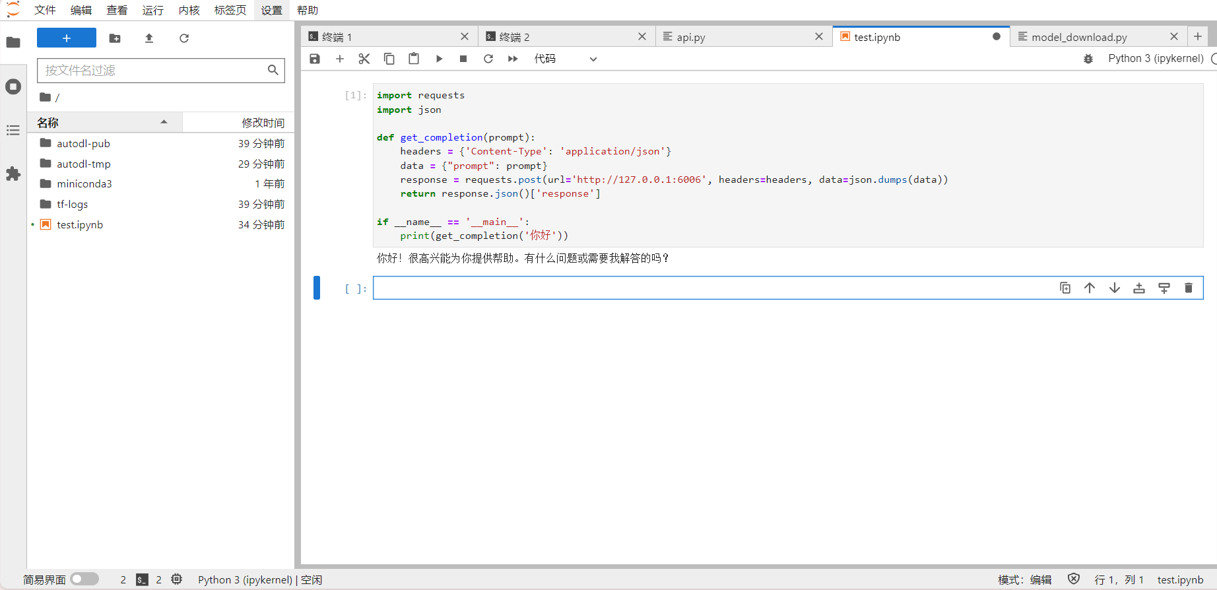Click the blue new launcher plus button
This screenshot has width=1217, height=590.
(67, 38)
